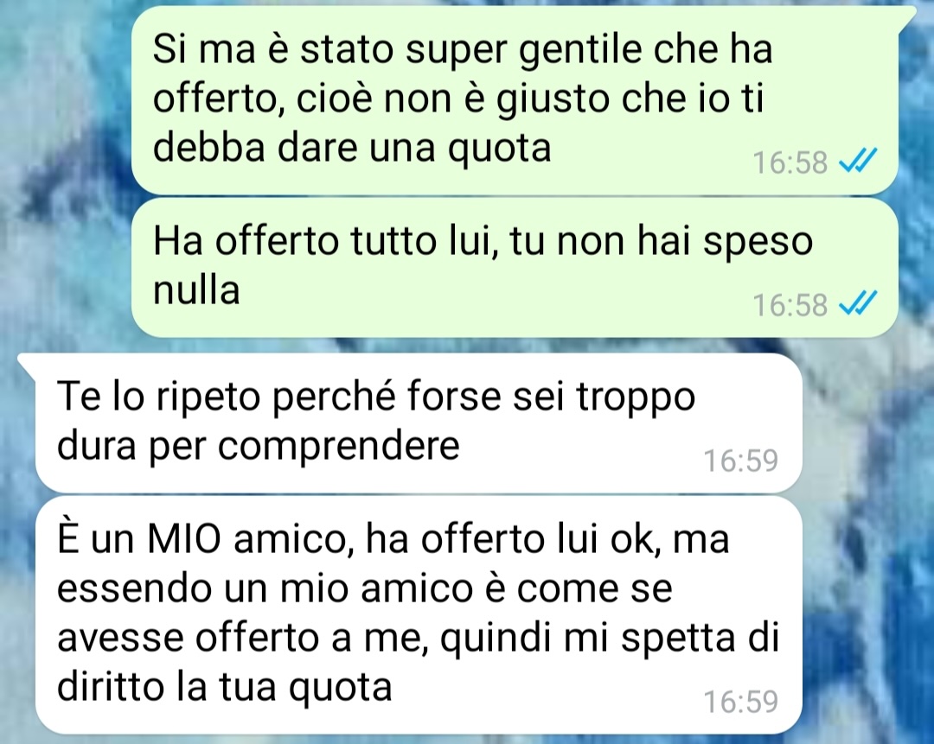Click the word "comprendere" in the received message

point(338,447)
